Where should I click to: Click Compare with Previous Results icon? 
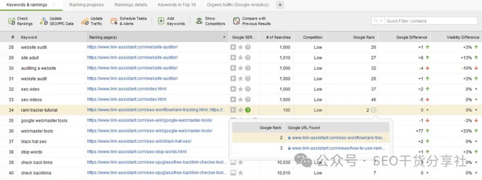click(237, 21)
